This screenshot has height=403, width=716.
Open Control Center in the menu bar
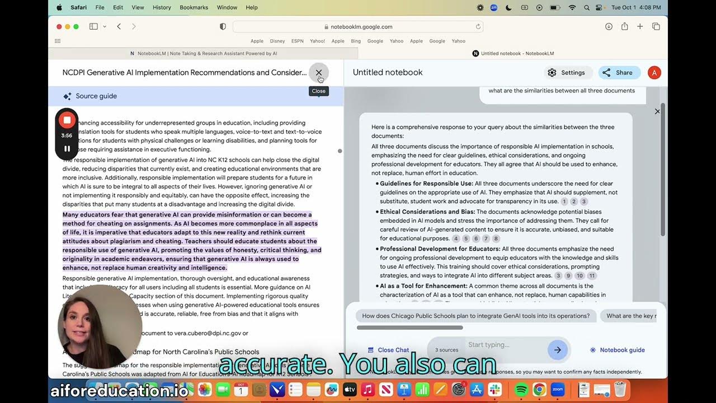coord(600,7)
